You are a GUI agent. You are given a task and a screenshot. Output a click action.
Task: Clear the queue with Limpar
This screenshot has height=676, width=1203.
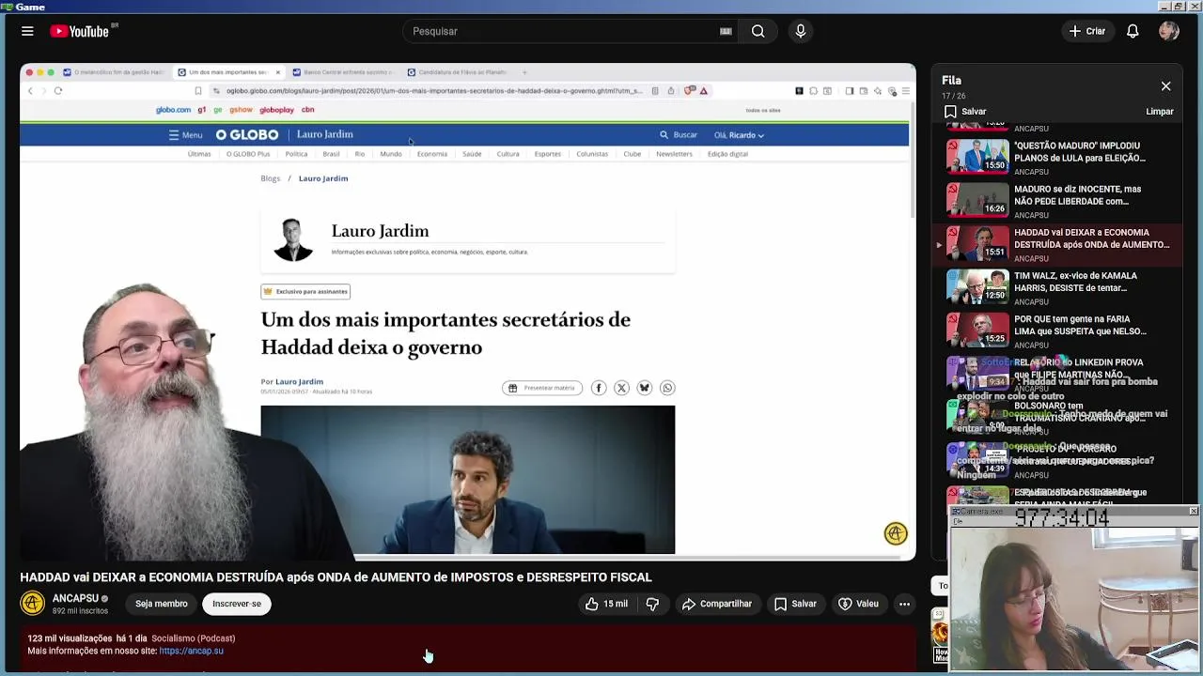pyautogui.click(x=1160, y=112)
